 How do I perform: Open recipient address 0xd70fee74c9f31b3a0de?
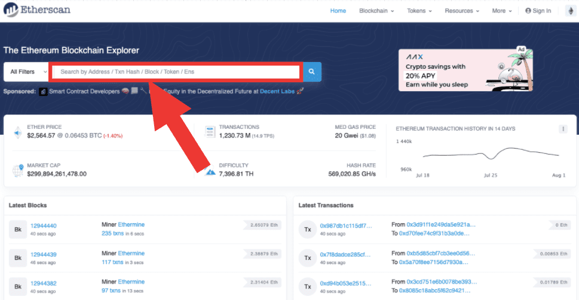tap(434, 233)
